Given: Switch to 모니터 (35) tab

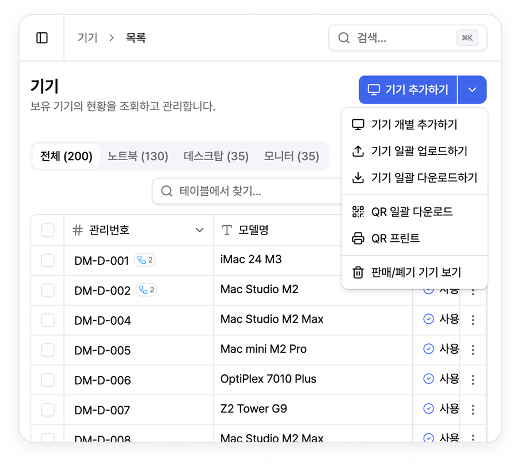Looking at the screenshot, I should (x=291, y=156).
